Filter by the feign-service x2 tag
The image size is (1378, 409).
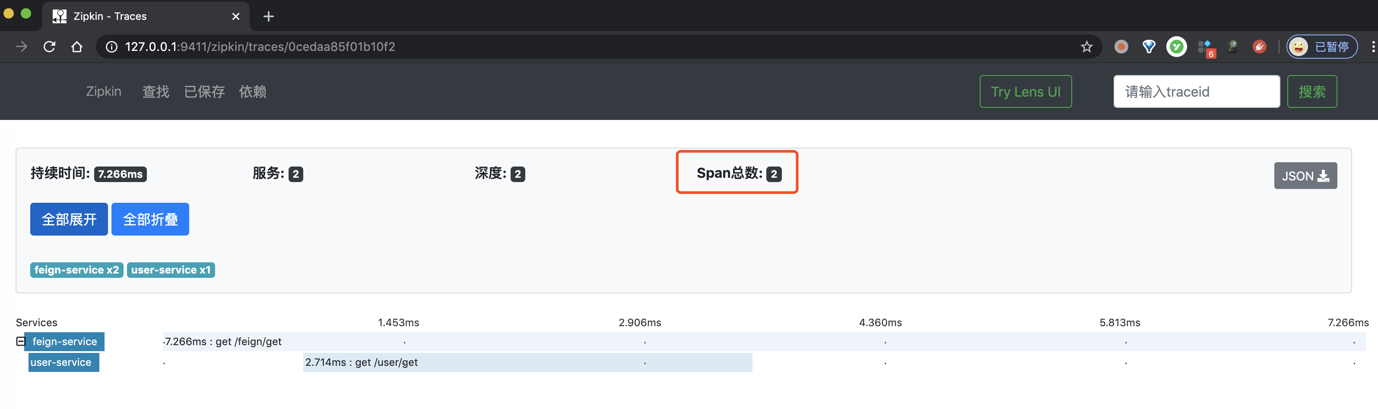click(76, 270)
